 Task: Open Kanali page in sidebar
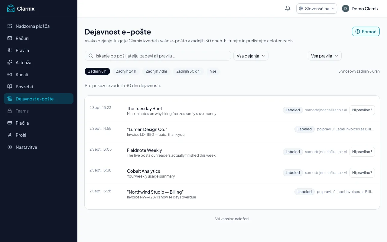pos(38,74)
